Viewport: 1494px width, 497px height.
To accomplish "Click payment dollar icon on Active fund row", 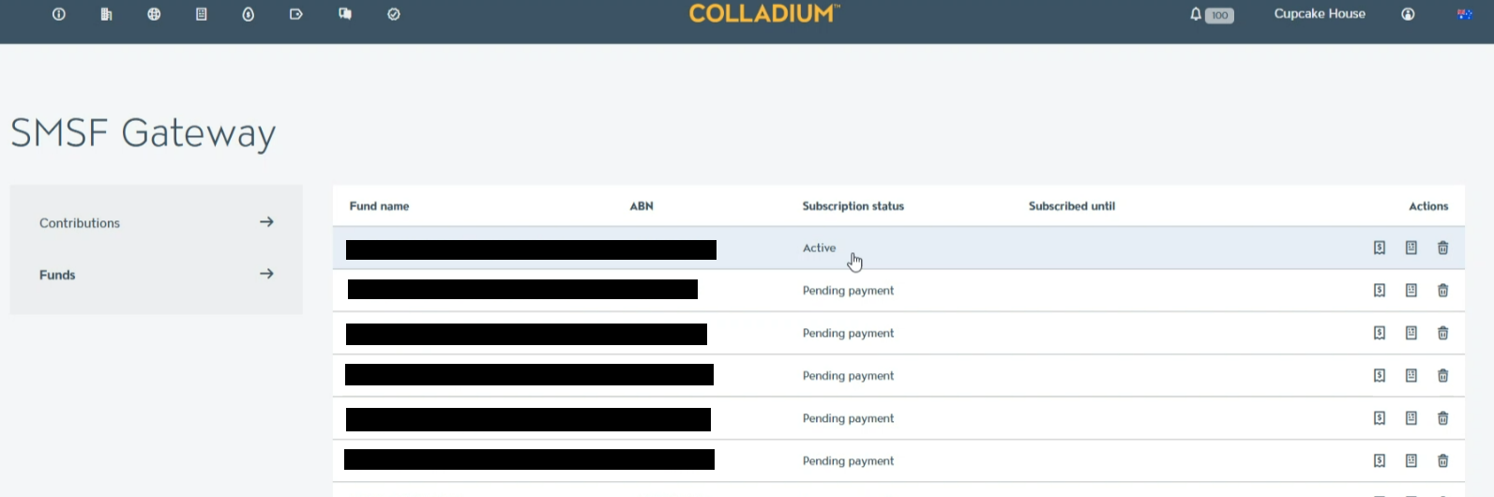I will click(x=1380, y=248).
